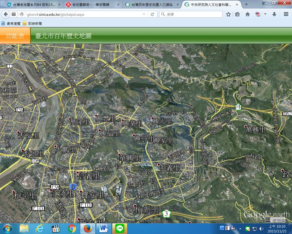Open File Explorer from the taskbar
The width and height of the screenshot is (292, 234).
[24, 229]
